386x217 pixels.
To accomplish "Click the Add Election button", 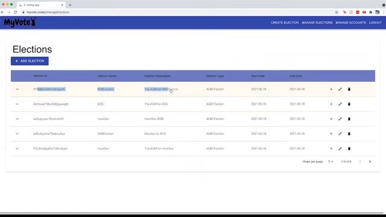I will point(30,61).
